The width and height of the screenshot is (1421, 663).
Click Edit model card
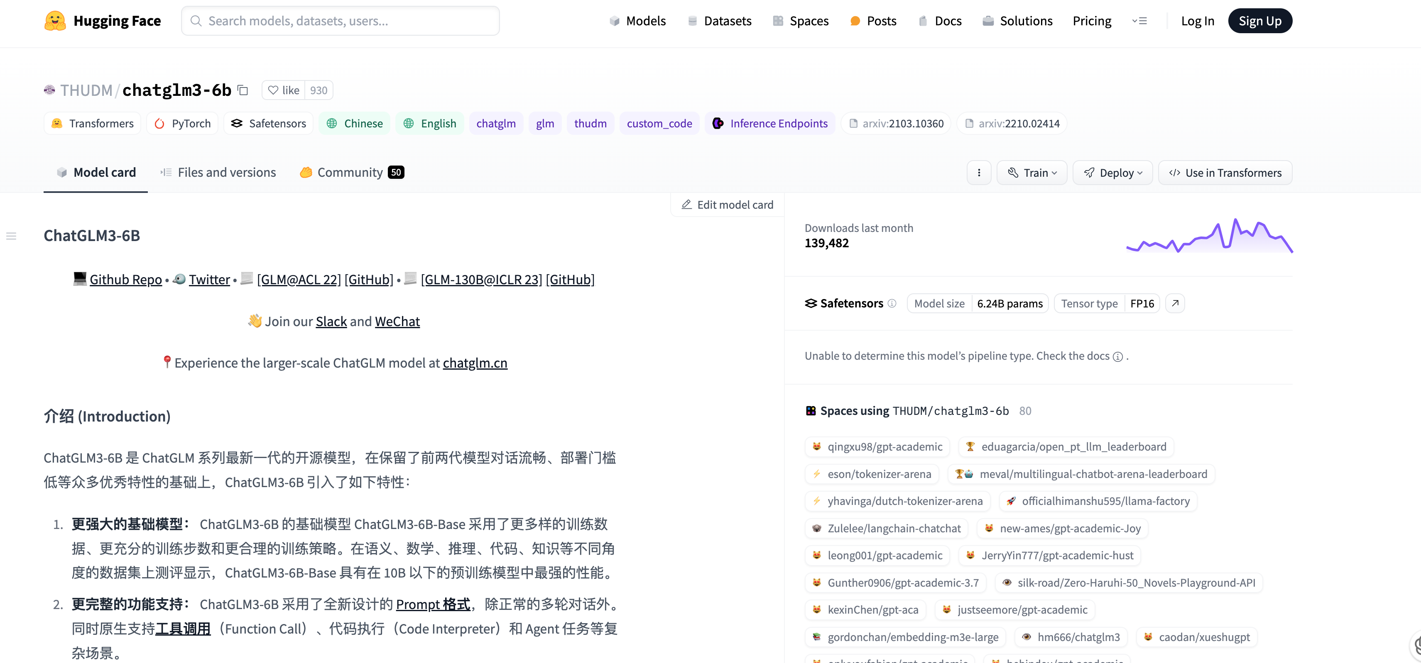(x=728, y=205)
